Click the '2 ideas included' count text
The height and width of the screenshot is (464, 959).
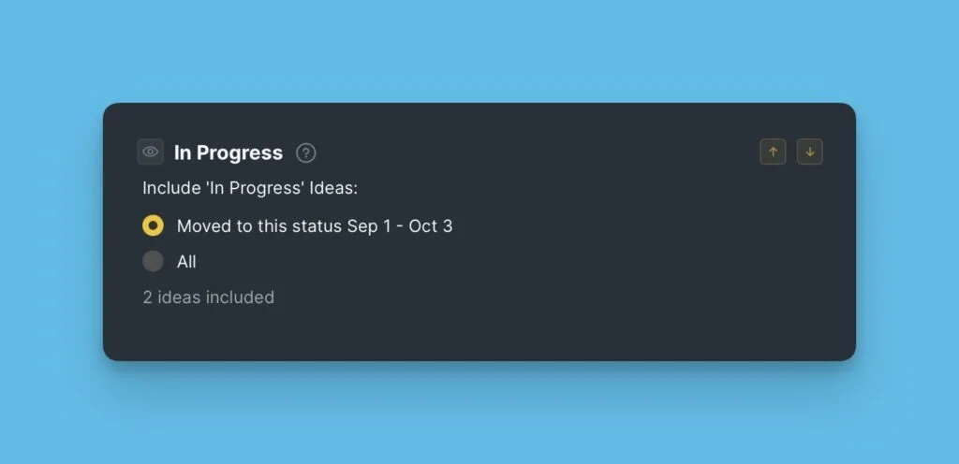[208, 297]
